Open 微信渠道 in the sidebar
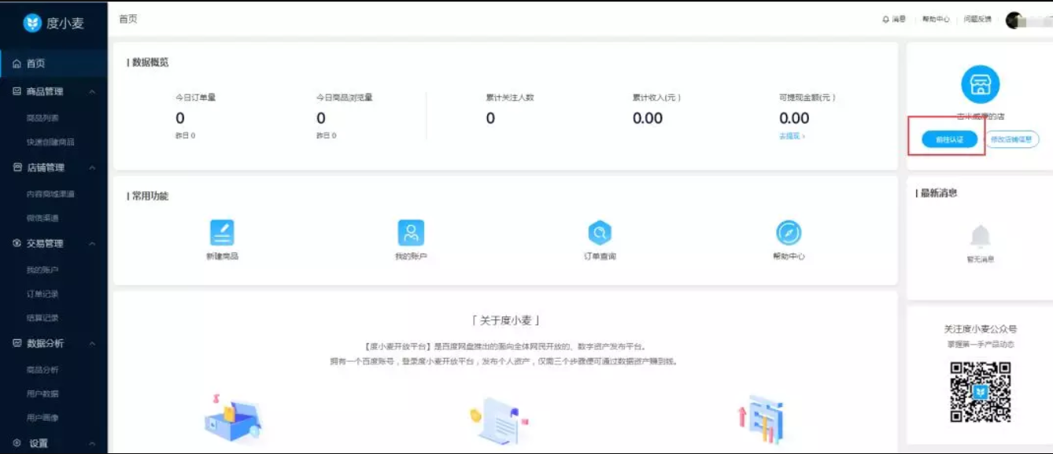The width and height of the screenshot is (1053, 454). tap(42, 218)
